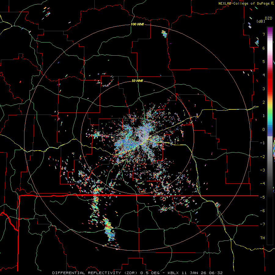The width and height of the screenshot is (275, 275).
Task: Click the -6 value on color scale
Action: tap(262, 211)
